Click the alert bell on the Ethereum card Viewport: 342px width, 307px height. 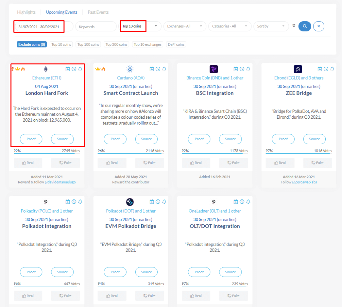tap(80, 69)
